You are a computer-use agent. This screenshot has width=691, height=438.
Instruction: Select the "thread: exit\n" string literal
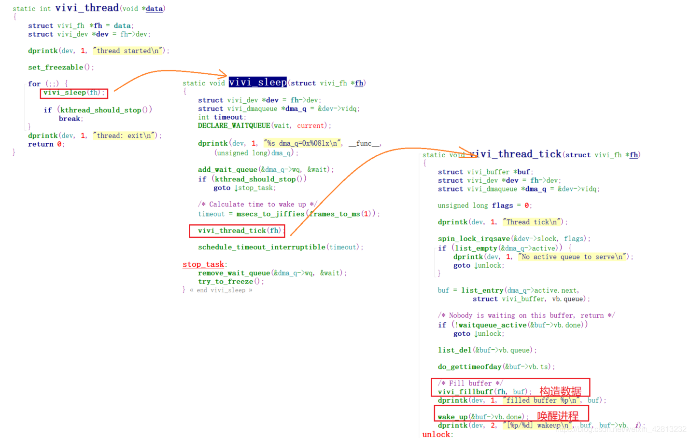[125, 136]
